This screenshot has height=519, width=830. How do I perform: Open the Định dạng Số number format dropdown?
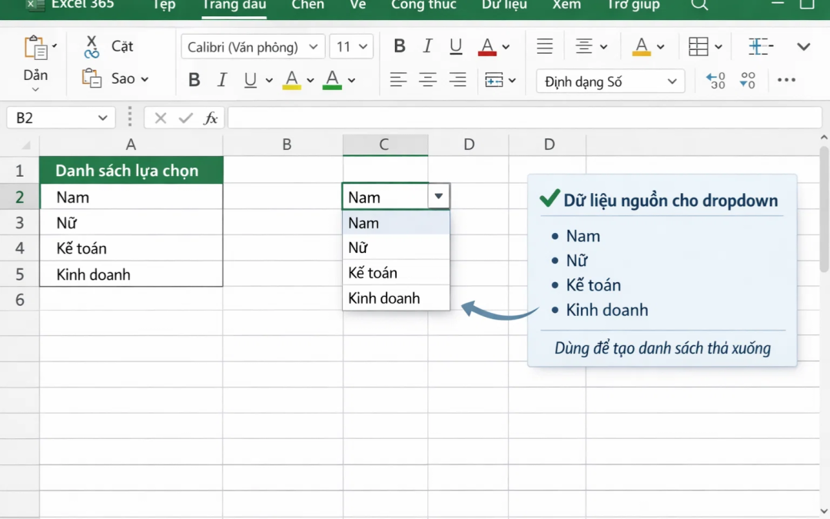610,81
